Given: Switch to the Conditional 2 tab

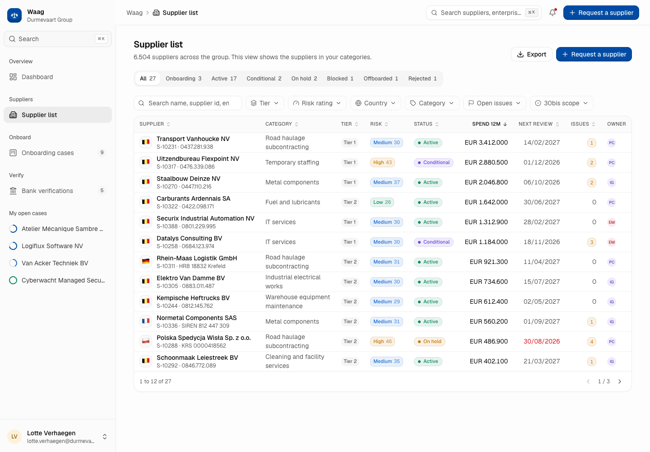Looking at the screenshot, I should coord(264,79).
